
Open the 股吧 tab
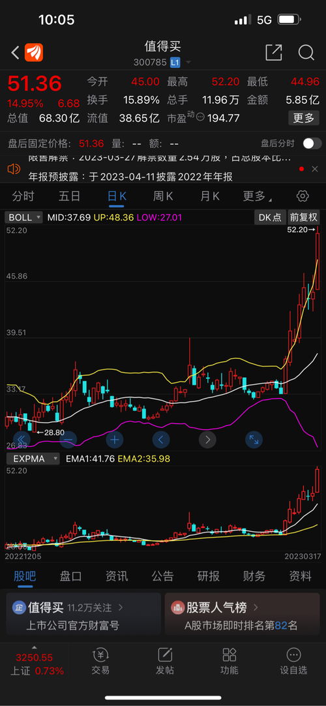click(25, 576)
